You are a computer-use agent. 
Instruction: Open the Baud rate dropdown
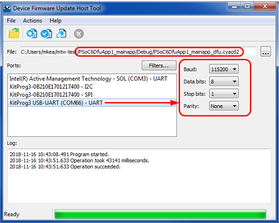point(224,69)
